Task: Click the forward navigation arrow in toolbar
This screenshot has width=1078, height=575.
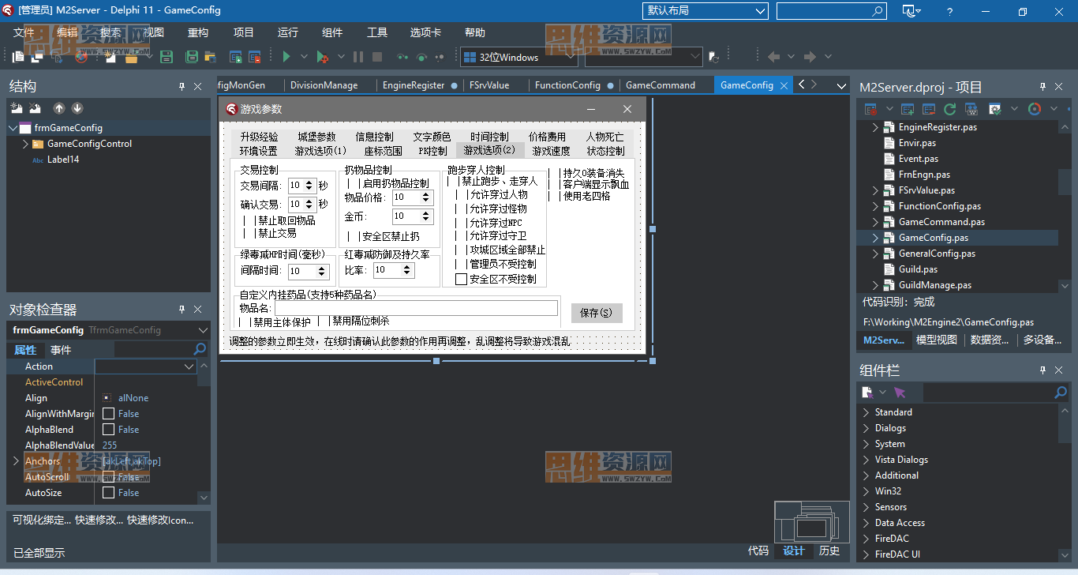Action: point(810,57)
